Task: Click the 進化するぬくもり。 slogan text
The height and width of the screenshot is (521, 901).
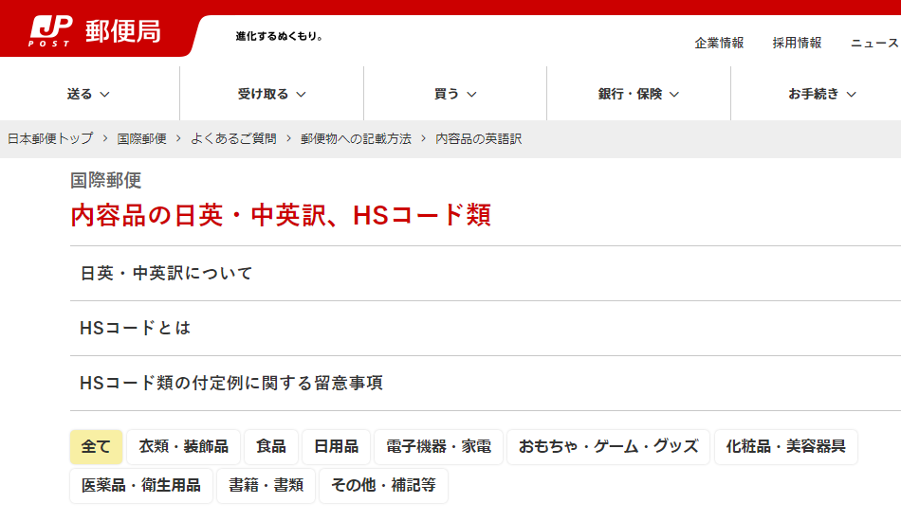Action: pos(279,36)
